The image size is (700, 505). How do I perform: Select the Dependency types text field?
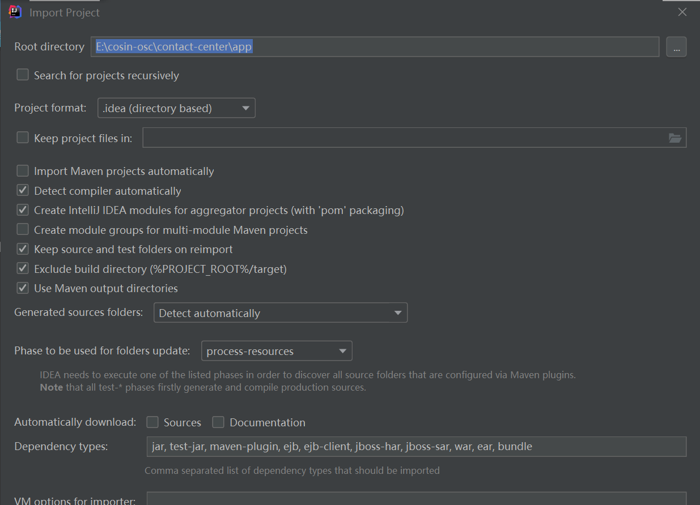click(x=414, y=447)
